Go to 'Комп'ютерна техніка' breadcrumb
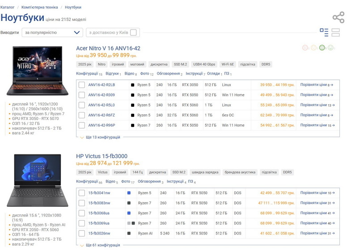 pos(39,8)
